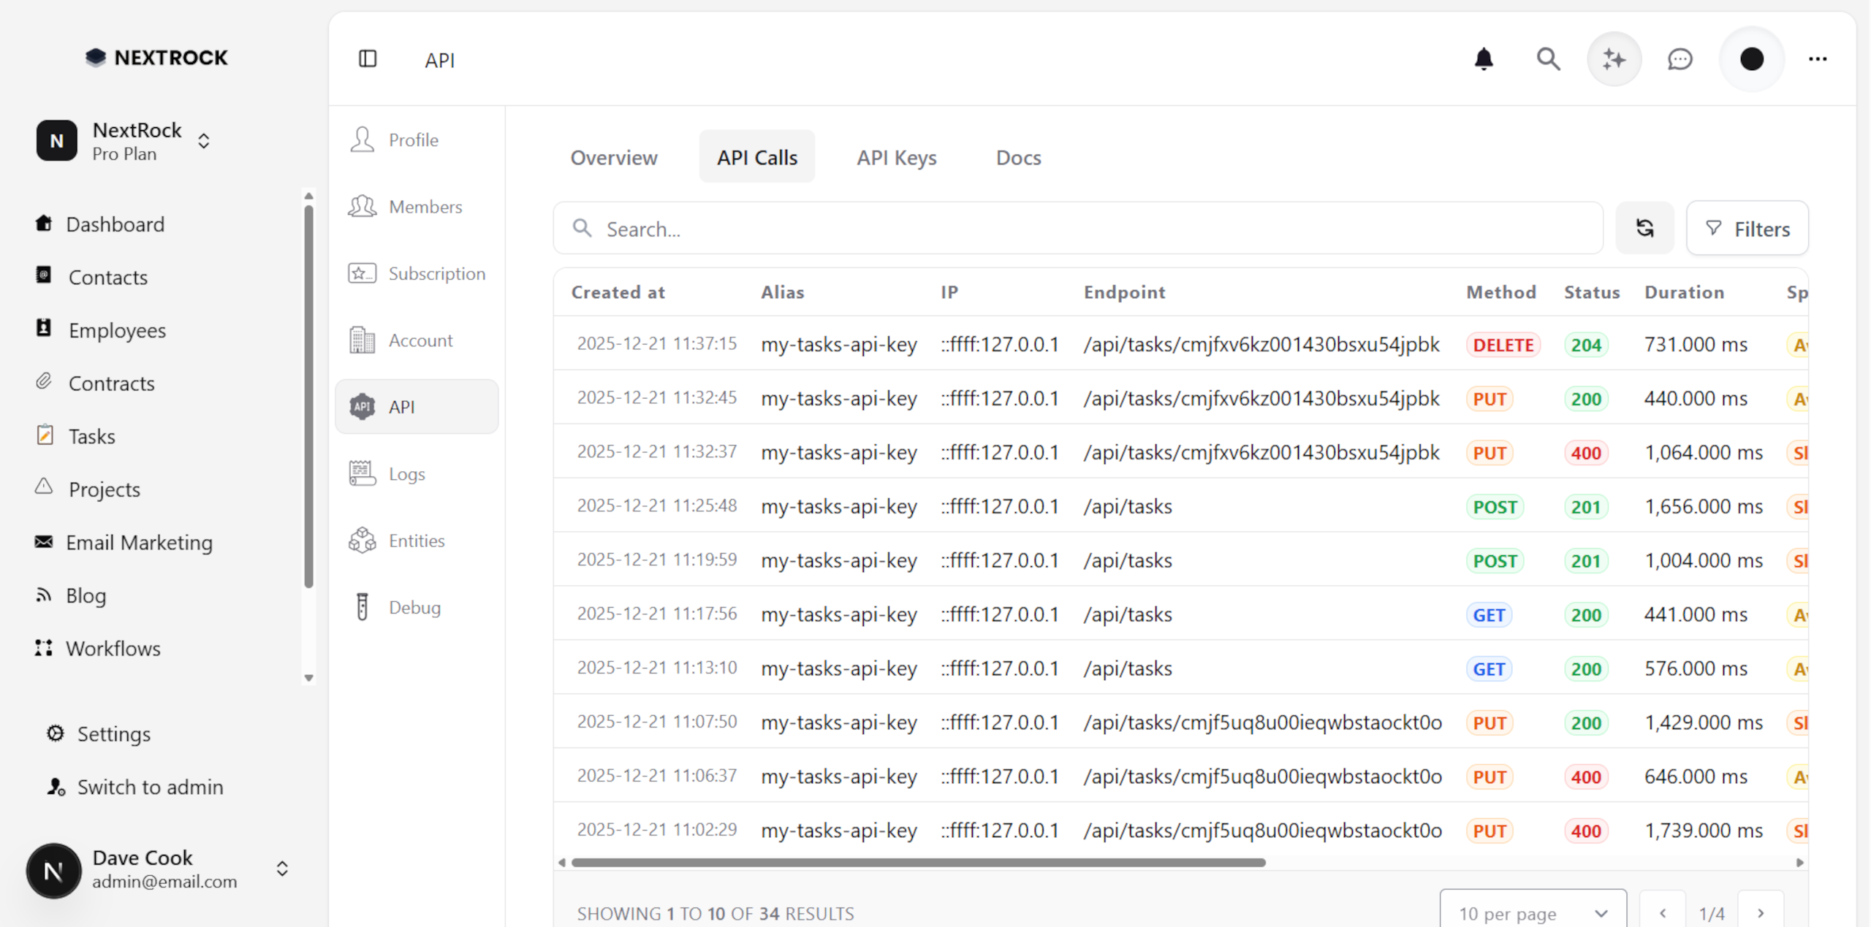Open the 10 per page dropdown
1871x927 pixels.
[x=1533, y=913]
